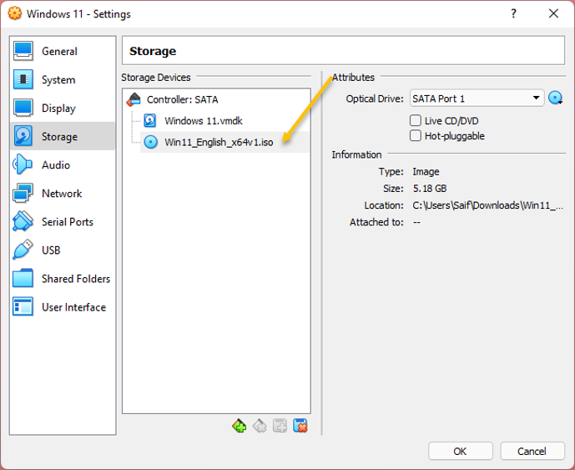Click the remove storage attachment icon
The width and height of the screenshot is (575, 470).
click(x=300, y=426)
